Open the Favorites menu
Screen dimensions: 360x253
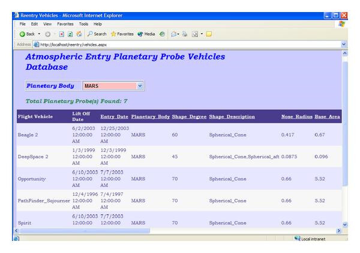(65, 24)
